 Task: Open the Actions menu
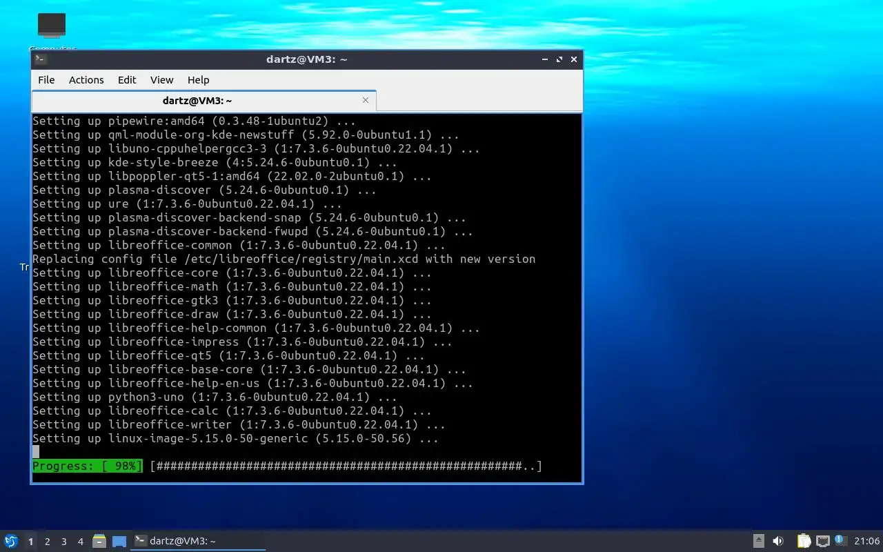tap(86, 80)
